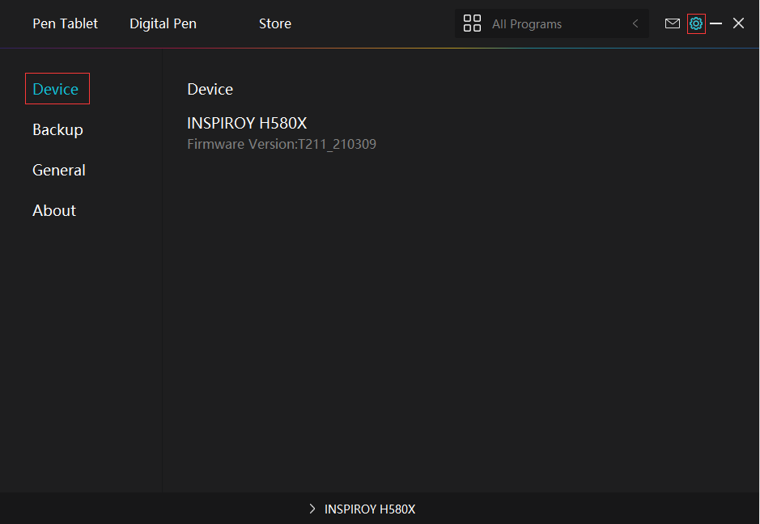760x524 pixels.
Task: Switch to the Pen Tablet tab
Action: coord(65,23)
